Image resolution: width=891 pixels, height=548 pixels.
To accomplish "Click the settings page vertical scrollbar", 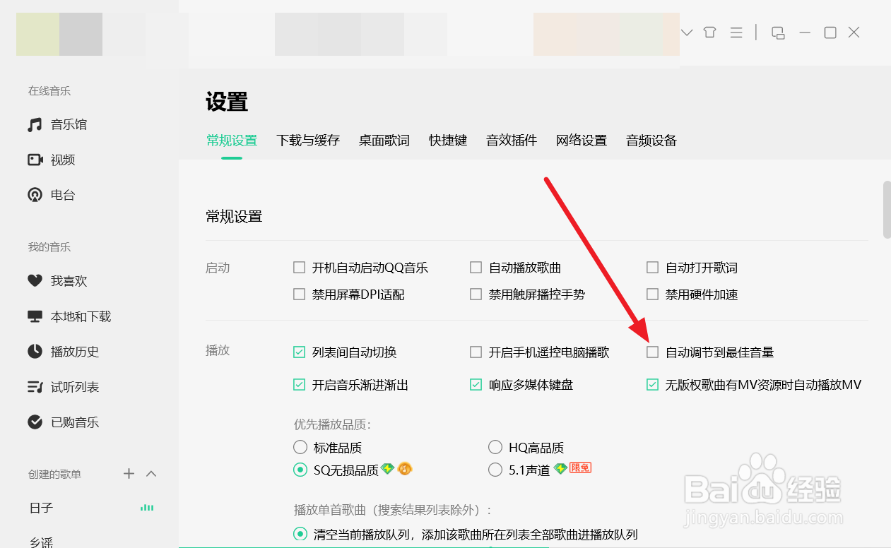I will [x=887, y=210].
